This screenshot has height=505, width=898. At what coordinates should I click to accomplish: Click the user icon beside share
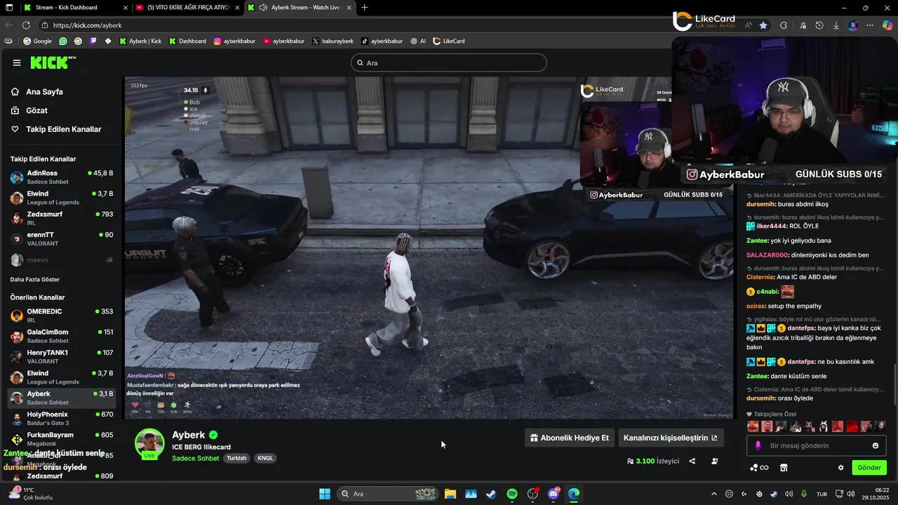coord(714,461)
